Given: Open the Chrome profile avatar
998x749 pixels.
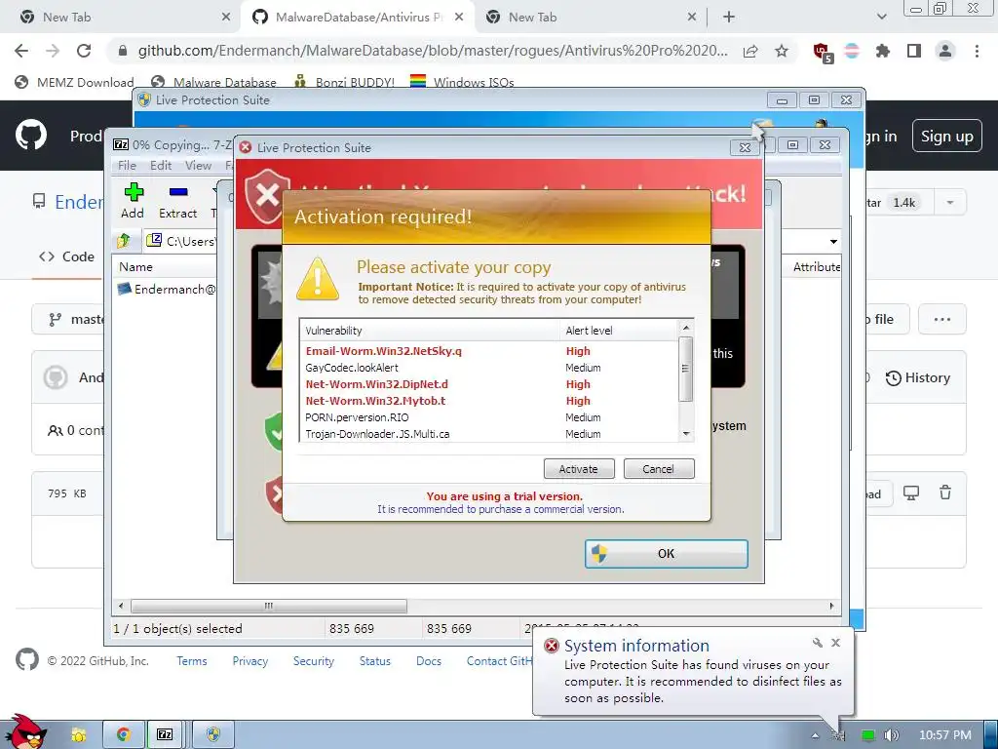Looking at the screenshot, I should coord(945,51).
